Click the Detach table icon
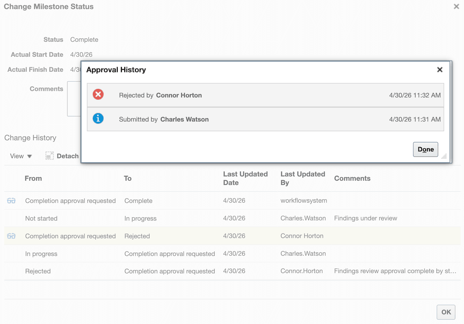Viewport: 464px width, 324px height. 49,156
